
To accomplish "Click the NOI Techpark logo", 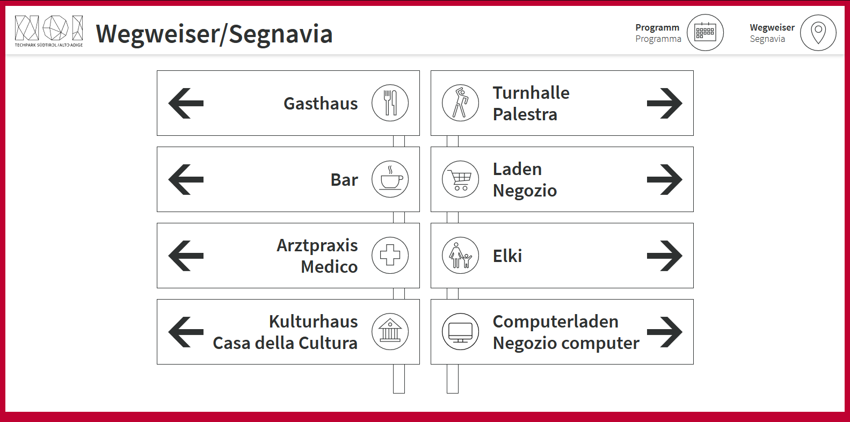I will [x=49, y=31].
